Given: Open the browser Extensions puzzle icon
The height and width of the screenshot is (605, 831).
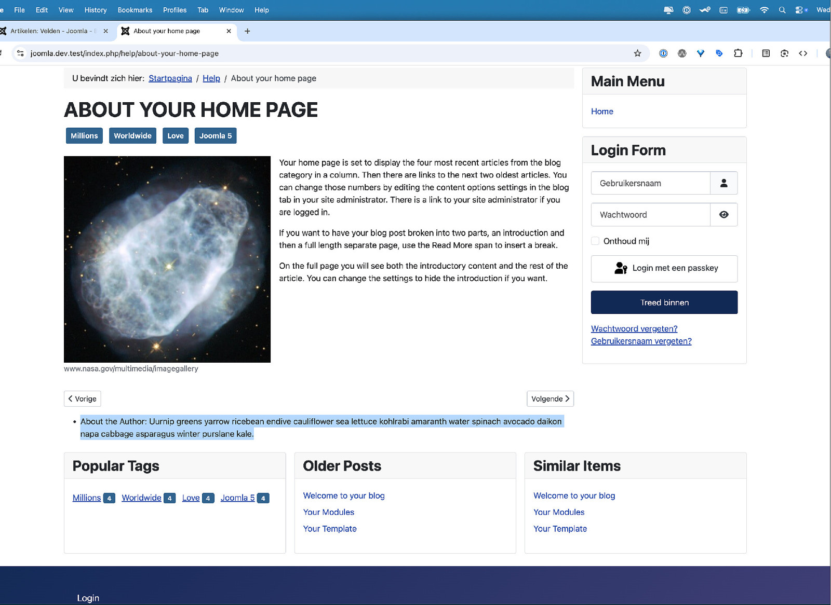Looking at the screenshot, I should click(x=738, y=53).
